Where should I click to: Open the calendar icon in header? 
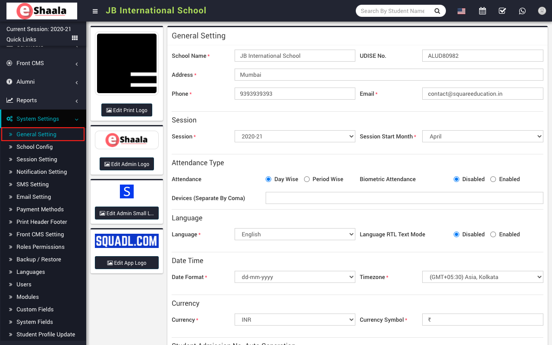click(x=483, y=11)
